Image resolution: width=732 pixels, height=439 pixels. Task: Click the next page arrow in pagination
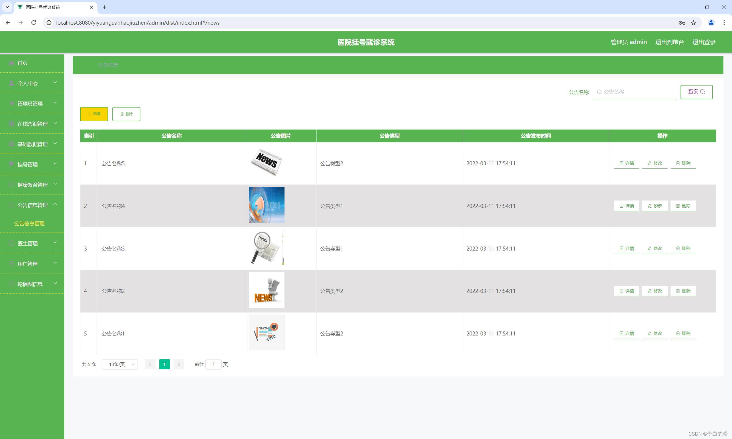(179, 364)
